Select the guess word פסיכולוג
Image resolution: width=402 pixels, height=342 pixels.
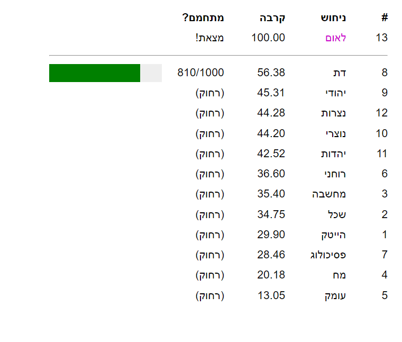(x=328, y=255)
